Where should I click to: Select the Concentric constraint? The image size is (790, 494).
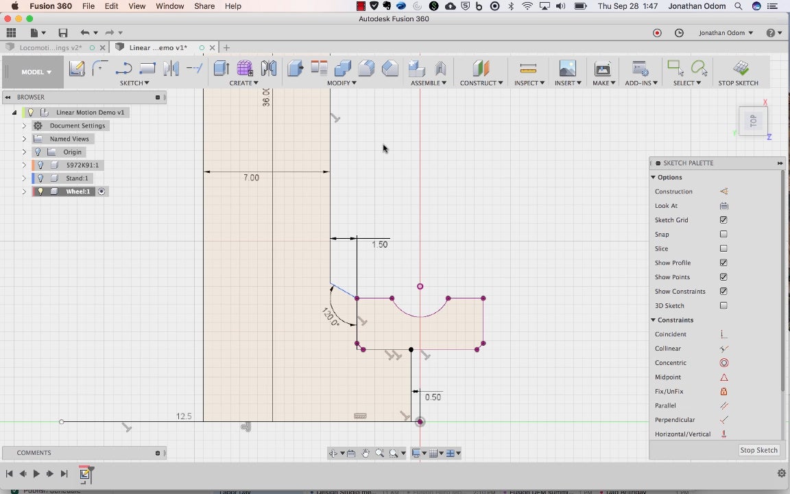[x=723, y=363]
